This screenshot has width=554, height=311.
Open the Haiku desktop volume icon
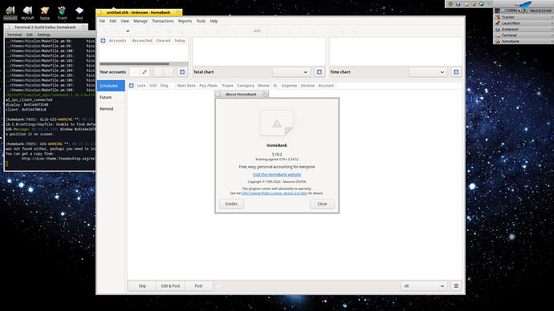(x=10, y=11)
